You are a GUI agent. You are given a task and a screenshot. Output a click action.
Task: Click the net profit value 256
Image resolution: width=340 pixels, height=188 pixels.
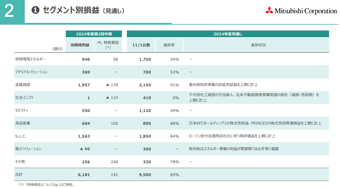[86, 162]
